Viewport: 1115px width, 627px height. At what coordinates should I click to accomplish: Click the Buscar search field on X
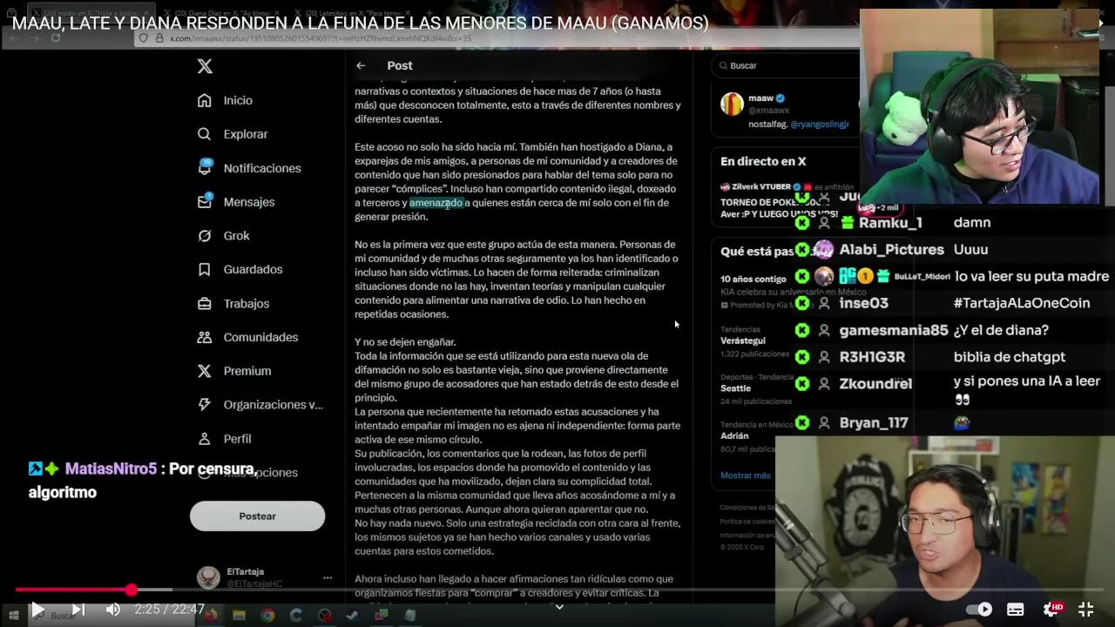pyautogui.click(x=784, y=65)
